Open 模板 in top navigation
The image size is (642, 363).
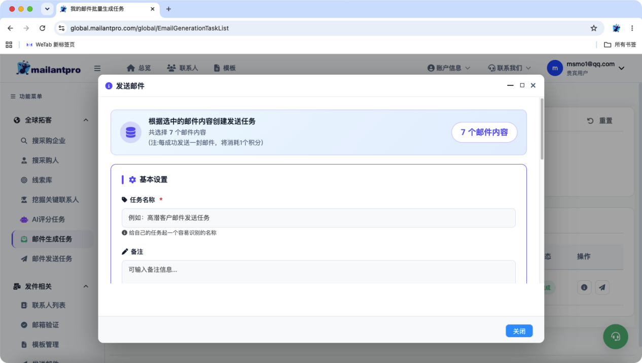point(225,68)
